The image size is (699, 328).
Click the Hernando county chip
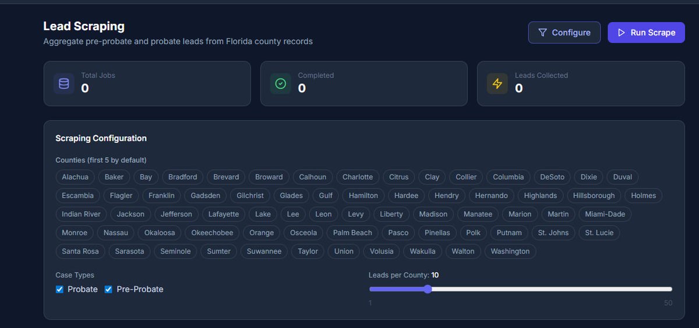(x=492, y=195)
